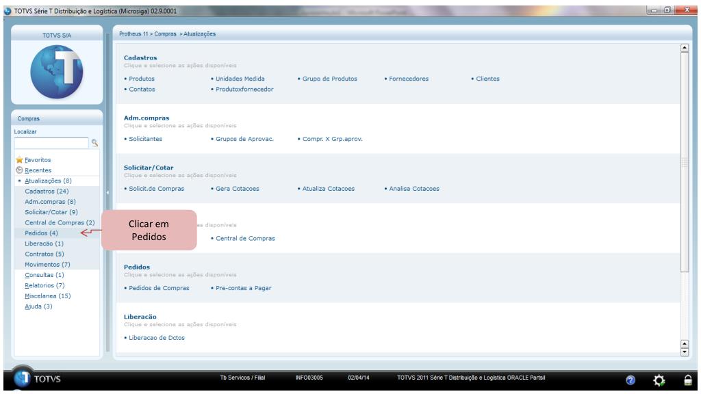Click the search magnifier icon beside Localizar
The width and height of the screenshot is (701, 394).
pyautogui.click(x=94, y=143)
